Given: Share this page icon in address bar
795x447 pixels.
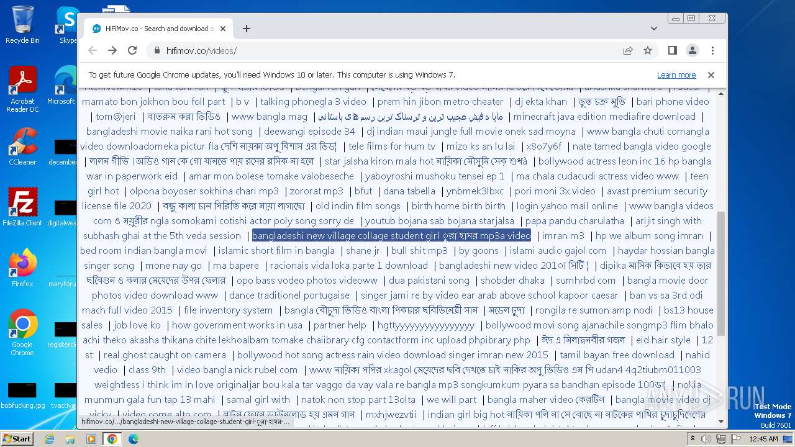Looking at the screenshot, I should [x=628, y=50].
